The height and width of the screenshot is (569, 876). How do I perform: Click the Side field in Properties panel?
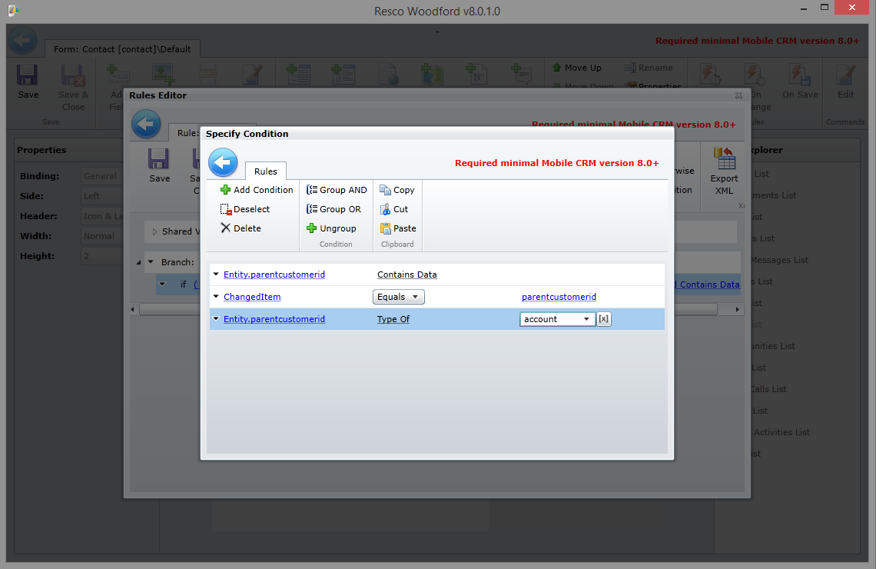click(x=101, y=196)
